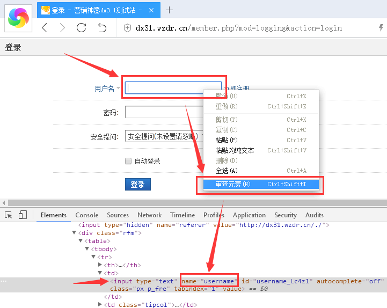387x308 pixels.
Task: Open the Network tab in DevTools
Action: click(149, 215)
